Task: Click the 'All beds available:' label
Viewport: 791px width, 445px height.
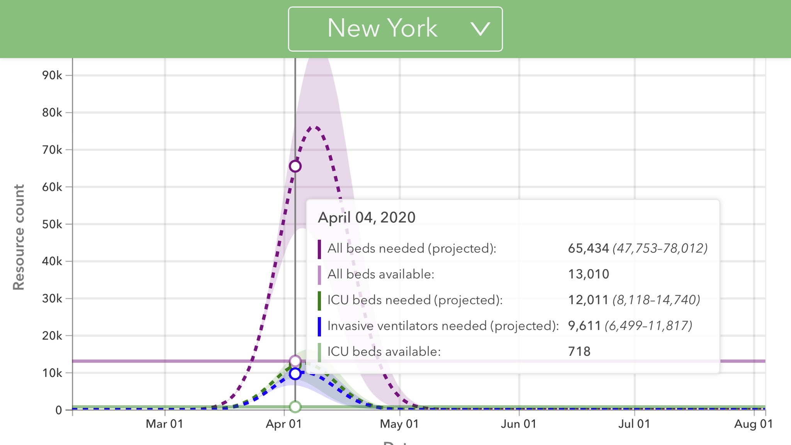Action: pos(381,274)
